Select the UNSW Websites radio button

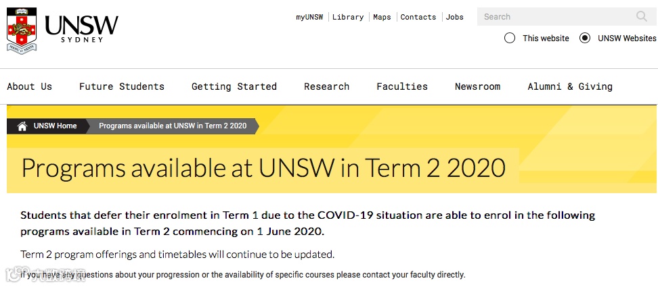coord(585,38)
